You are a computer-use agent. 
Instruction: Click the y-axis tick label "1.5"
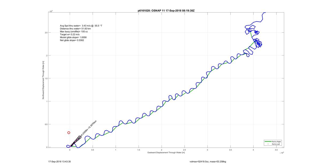46,79
